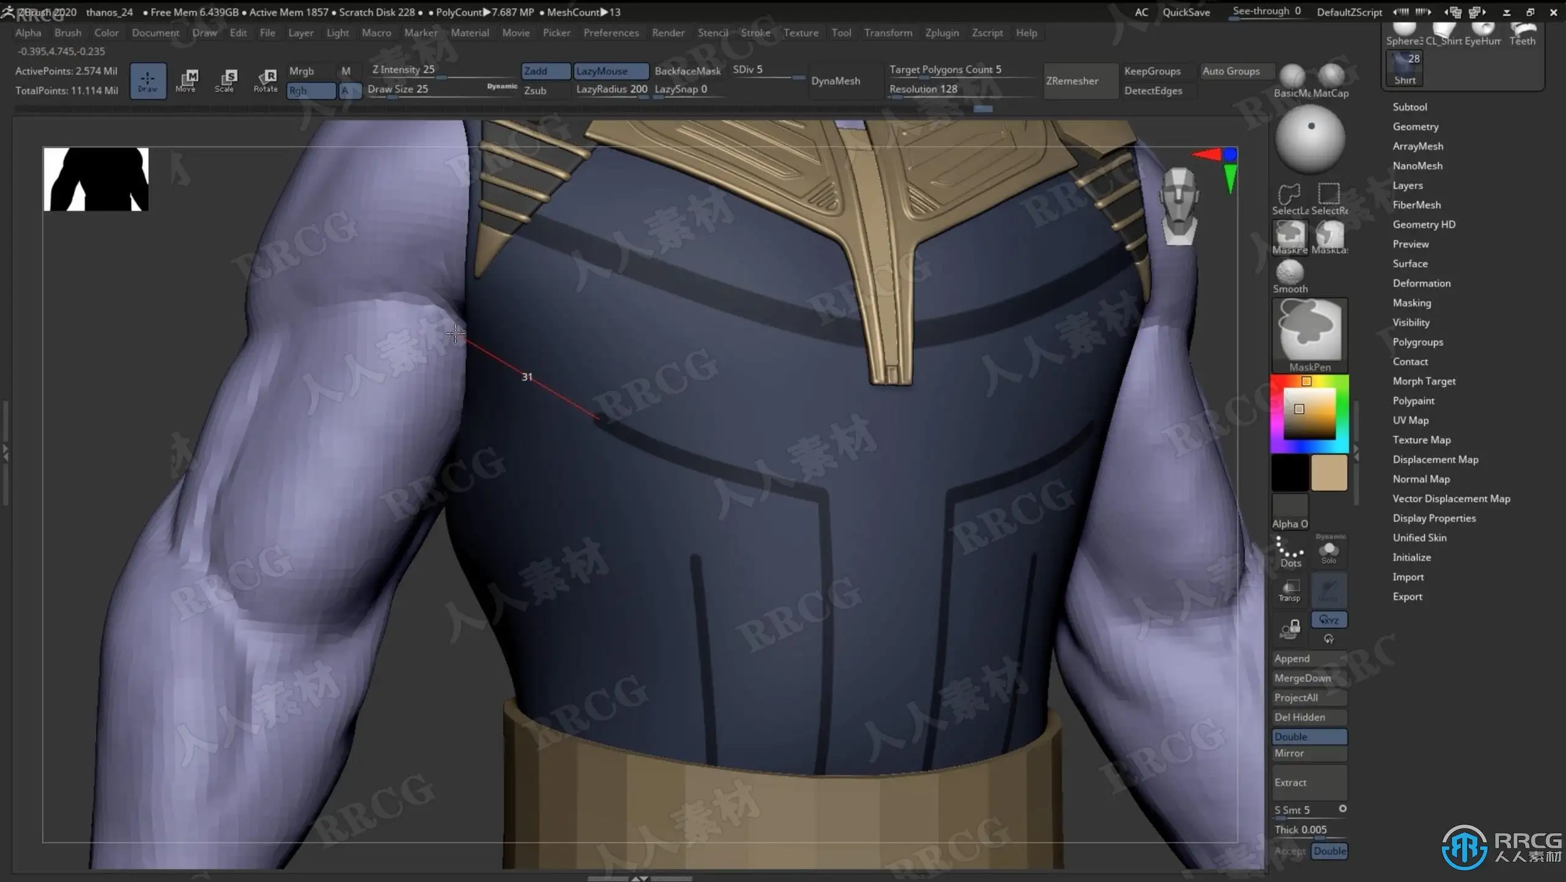
Task: Expand the Subtool section
Action: [1409, 107]
